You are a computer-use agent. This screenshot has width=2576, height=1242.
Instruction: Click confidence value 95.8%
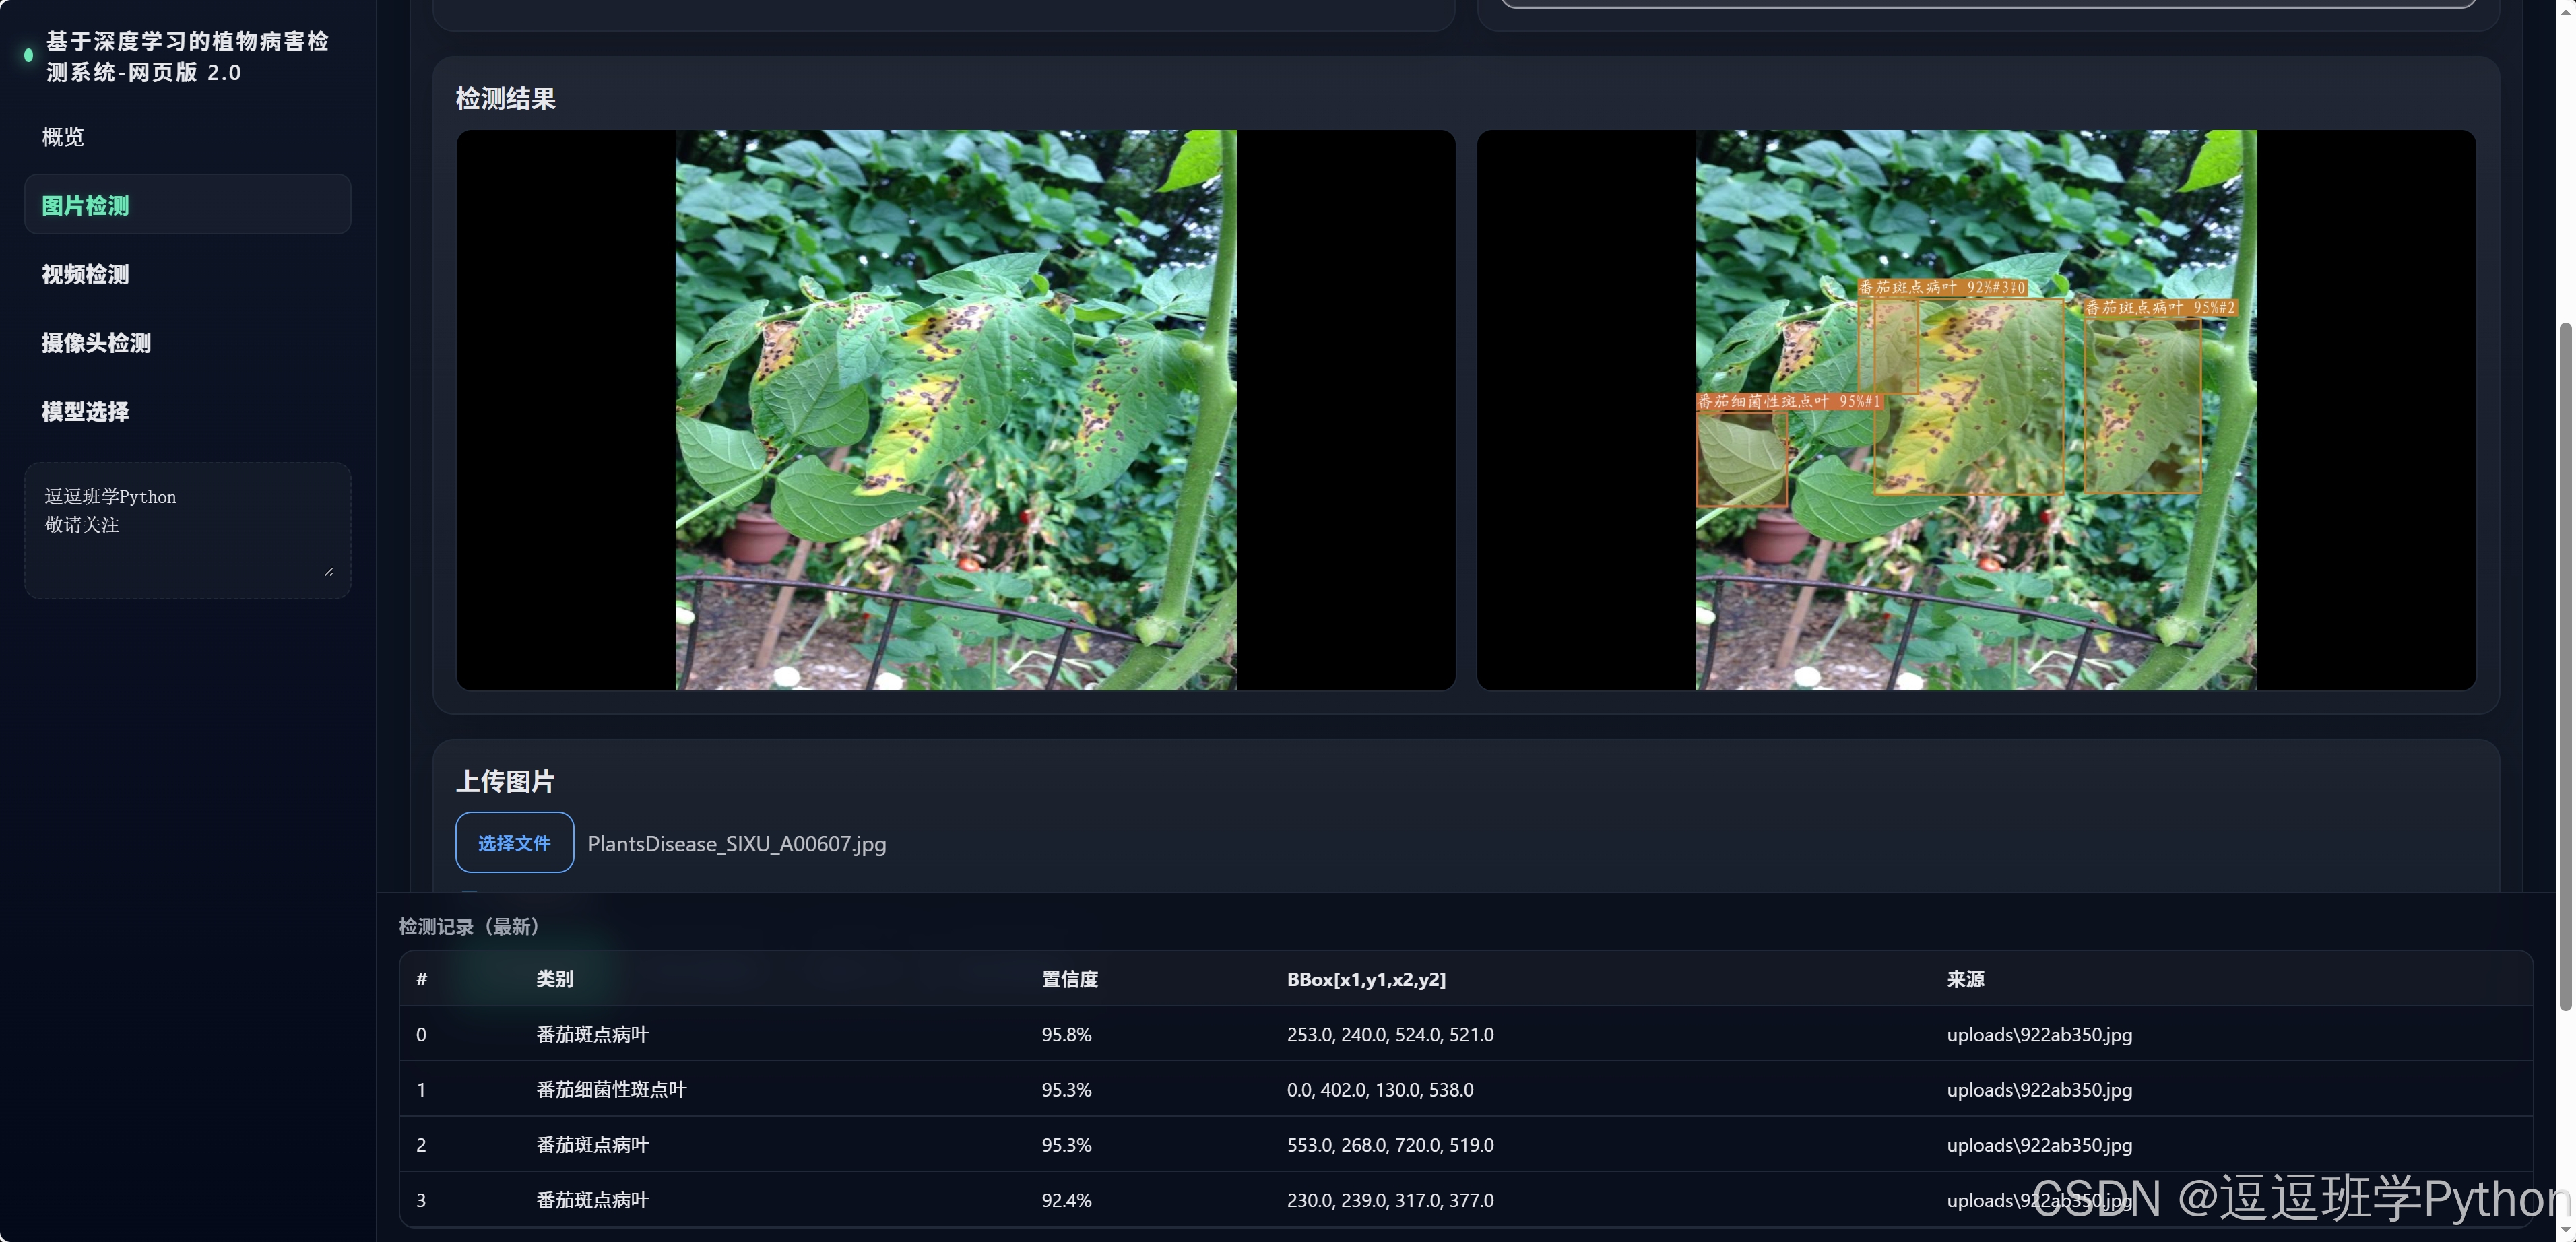[1066, 1034]
